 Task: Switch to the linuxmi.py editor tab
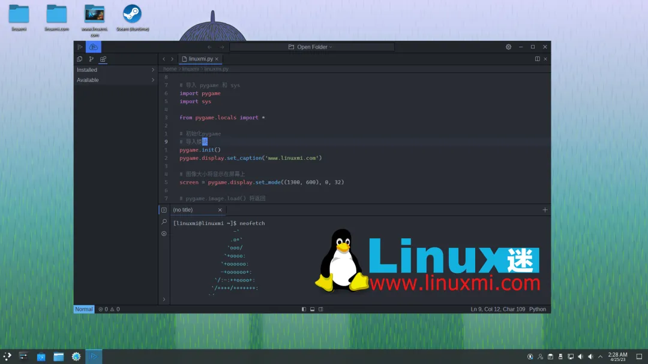click(x=200, y=59)
